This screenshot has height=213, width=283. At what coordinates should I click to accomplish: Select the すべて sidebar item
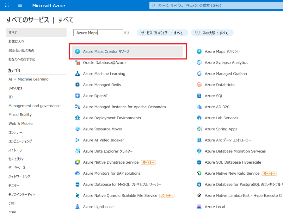36,33
